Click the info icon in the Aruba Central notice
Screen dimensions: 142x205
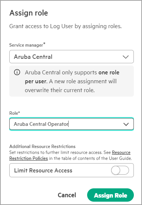point(17,72)
